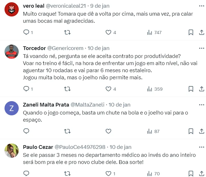Like Paulo Cezar's tweet
Screen dimensions: 206x177
coord(108,174)
